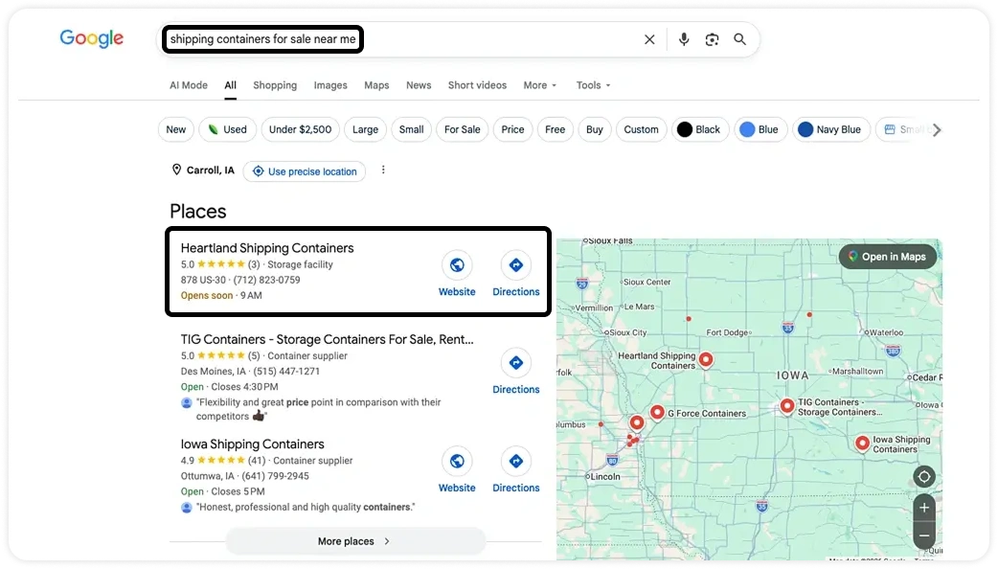Viewport: 998px width, 569px height.
Task: Clear the search box with the X icon
Action: pyautogui.click(x=649, y=39)
